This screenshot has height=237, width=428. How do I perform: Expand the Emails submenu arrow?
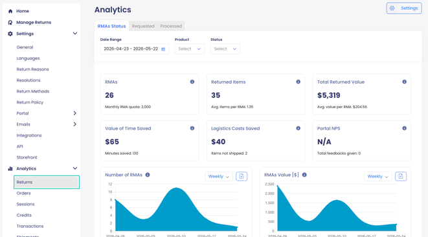75,124
